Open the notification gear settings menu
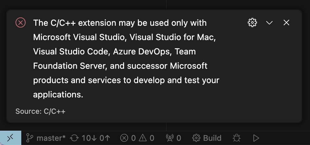 [252, 22]
